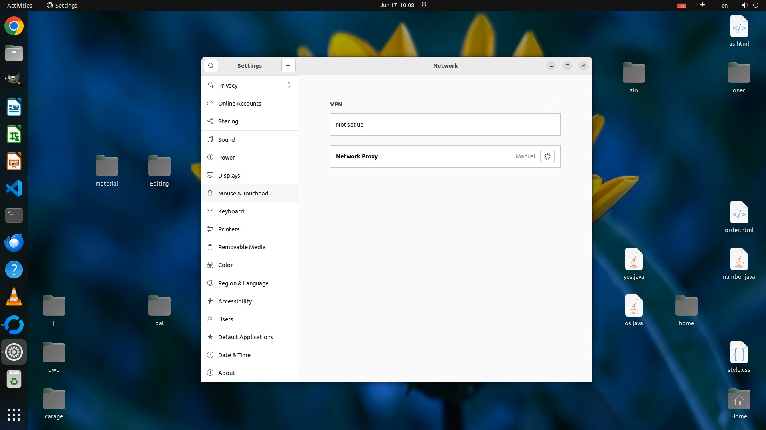Open Region & Language settings
The width and height of the screenshot is (766, 430).
click(243, 283)
